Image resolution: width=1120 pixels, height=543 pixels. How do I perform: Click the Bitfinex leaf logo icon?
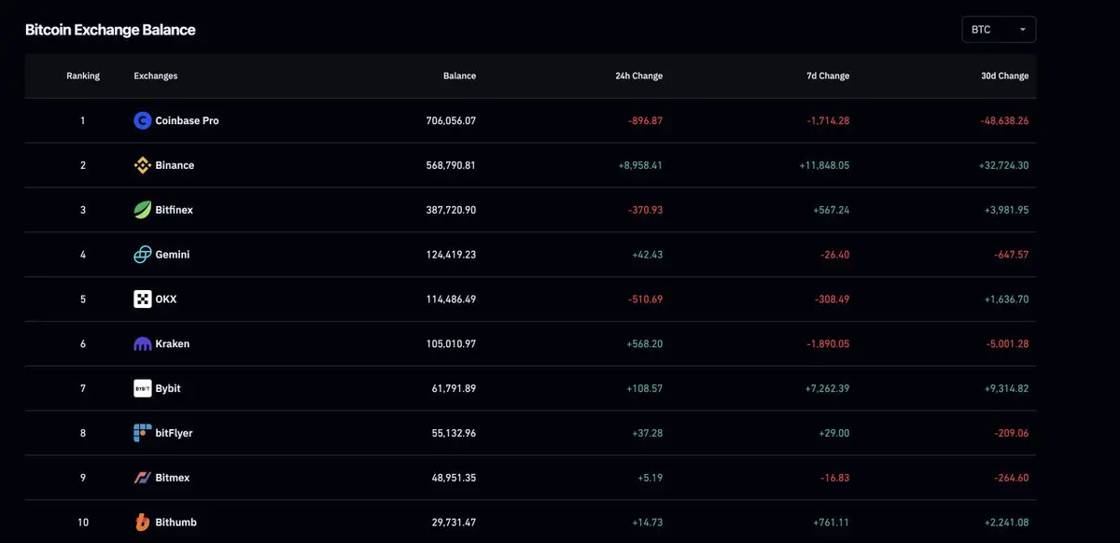(142, 210)
